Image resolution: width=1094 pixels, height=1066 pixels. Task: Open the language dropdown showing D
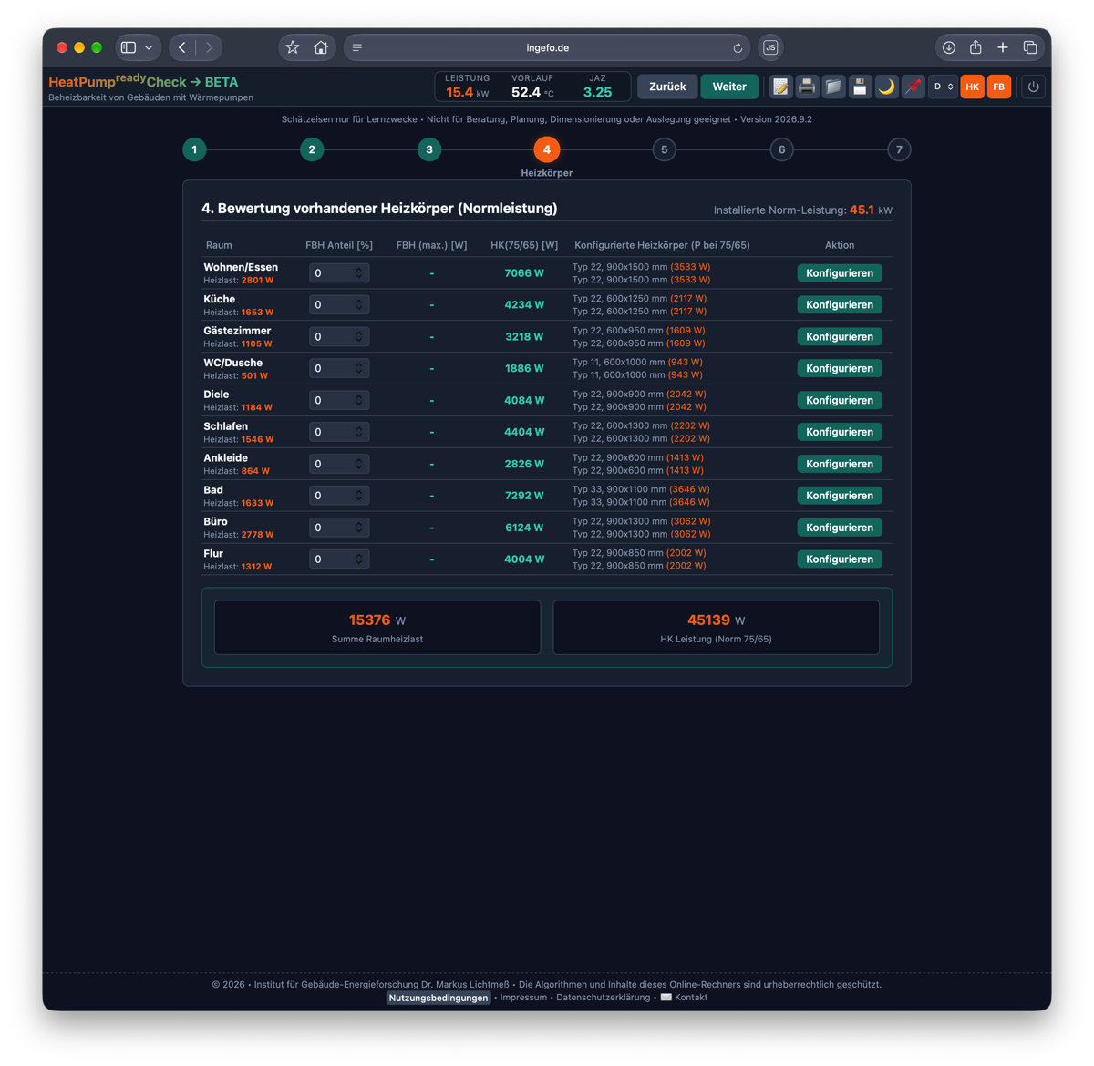pyautogui.click(x=943, y=87)
